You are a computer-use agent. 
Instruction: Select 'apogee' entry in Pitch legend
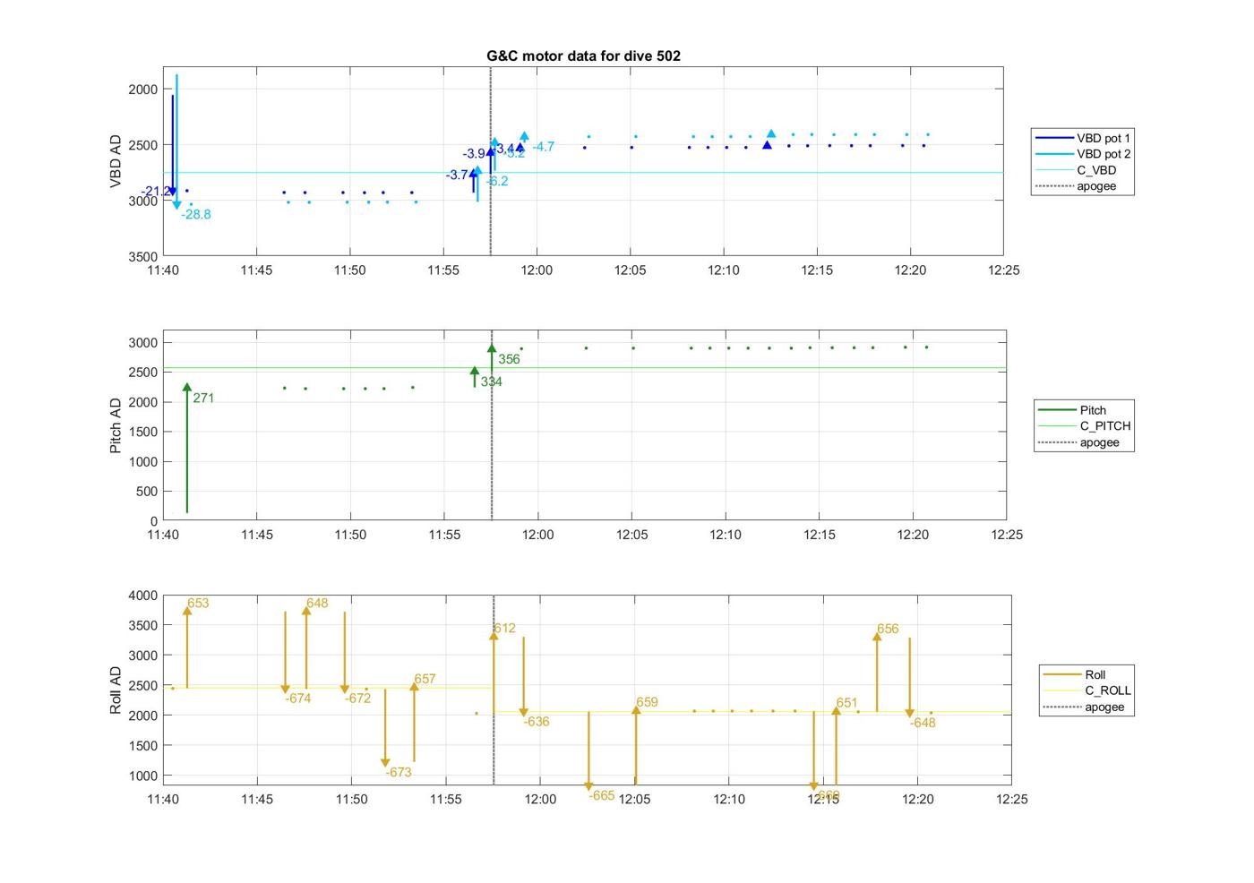(x=1084, y=442)
